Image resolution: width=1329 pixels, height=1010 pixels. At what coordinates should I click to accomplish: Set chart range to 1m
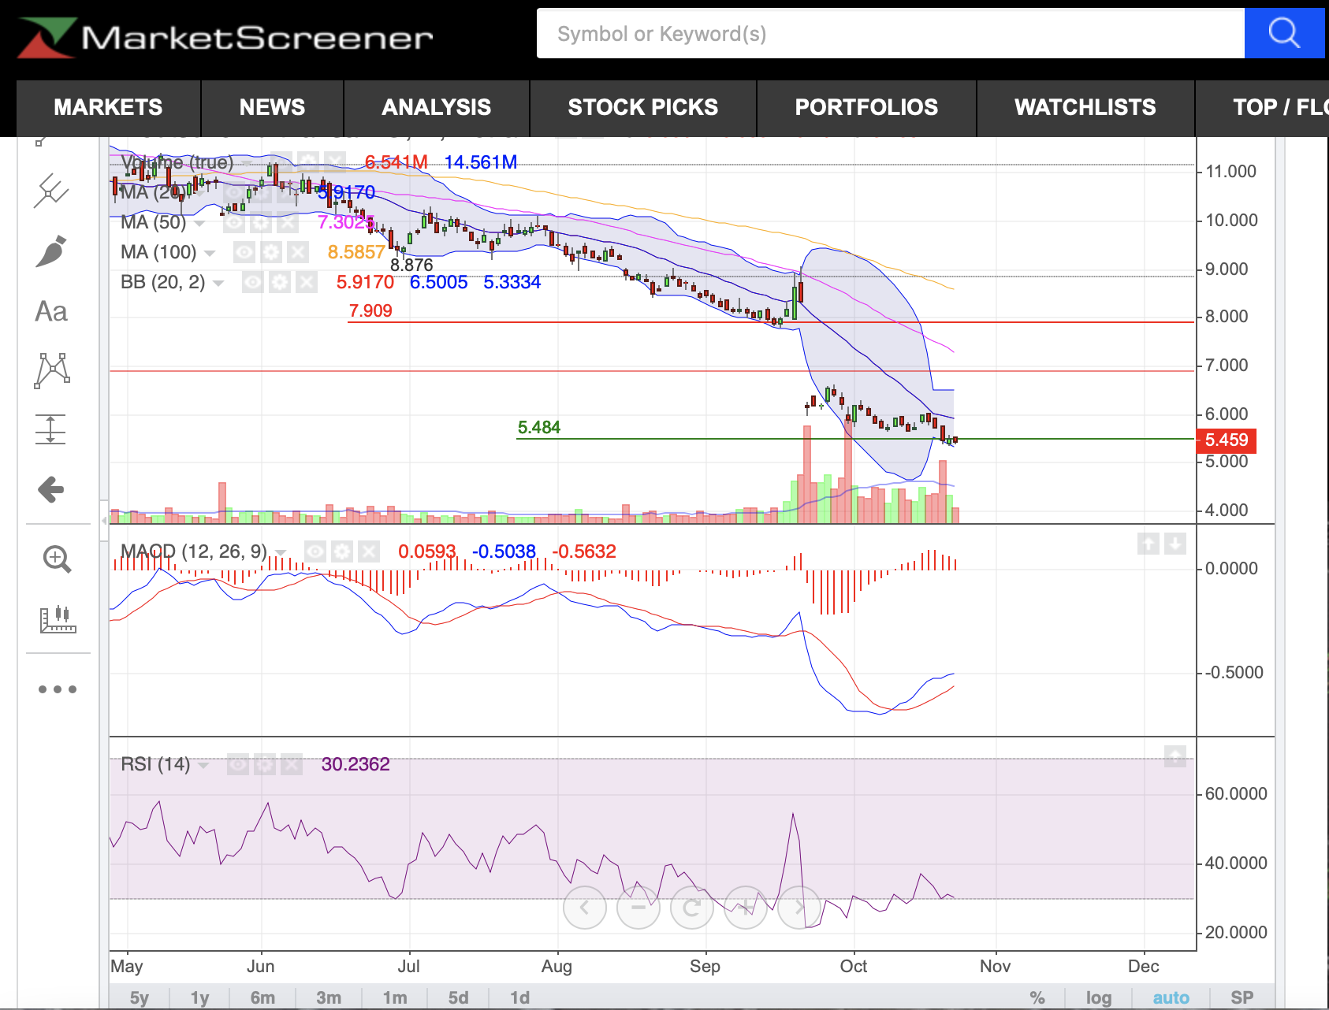[x=395, y=997]
